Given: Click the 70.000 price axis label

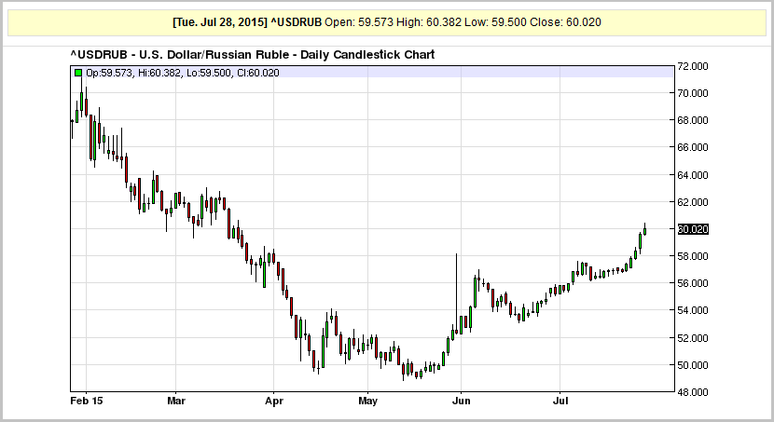Looking at the screenshot, I should 693,93.
